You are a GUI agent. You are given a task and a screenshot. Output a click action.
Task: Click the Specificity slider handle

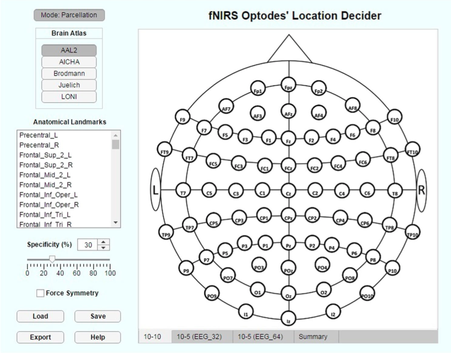click(x=52, y=260)
